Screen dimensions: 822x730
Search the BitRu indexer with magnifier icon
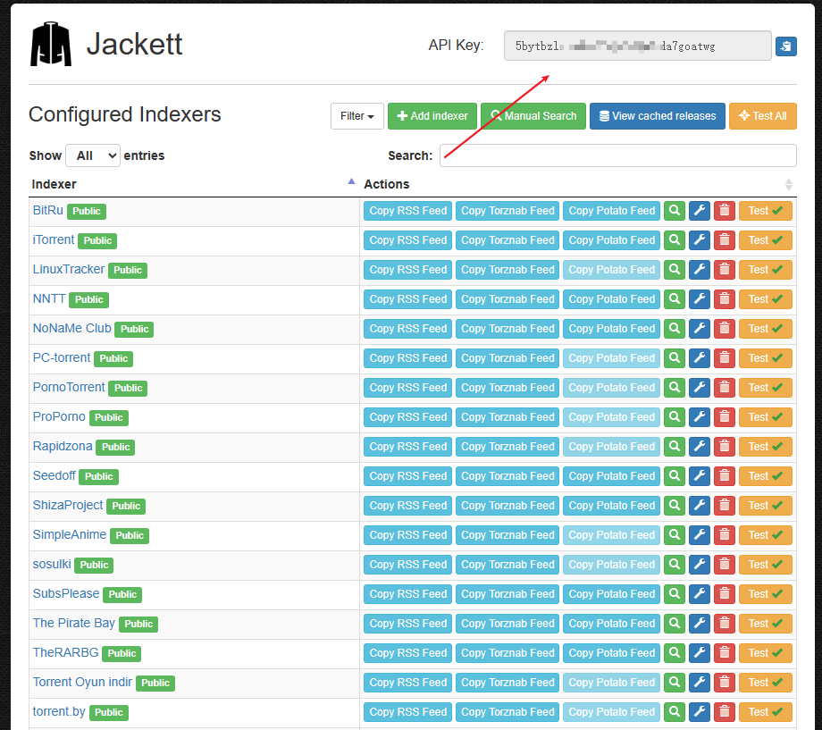pos(675,211)
